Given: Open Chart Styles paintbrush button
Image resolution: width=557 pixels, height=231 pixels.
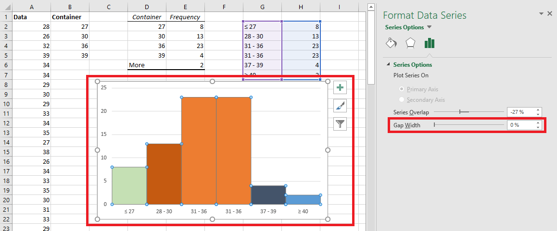Looking at the screenshot, I should [x=340, y=105].
